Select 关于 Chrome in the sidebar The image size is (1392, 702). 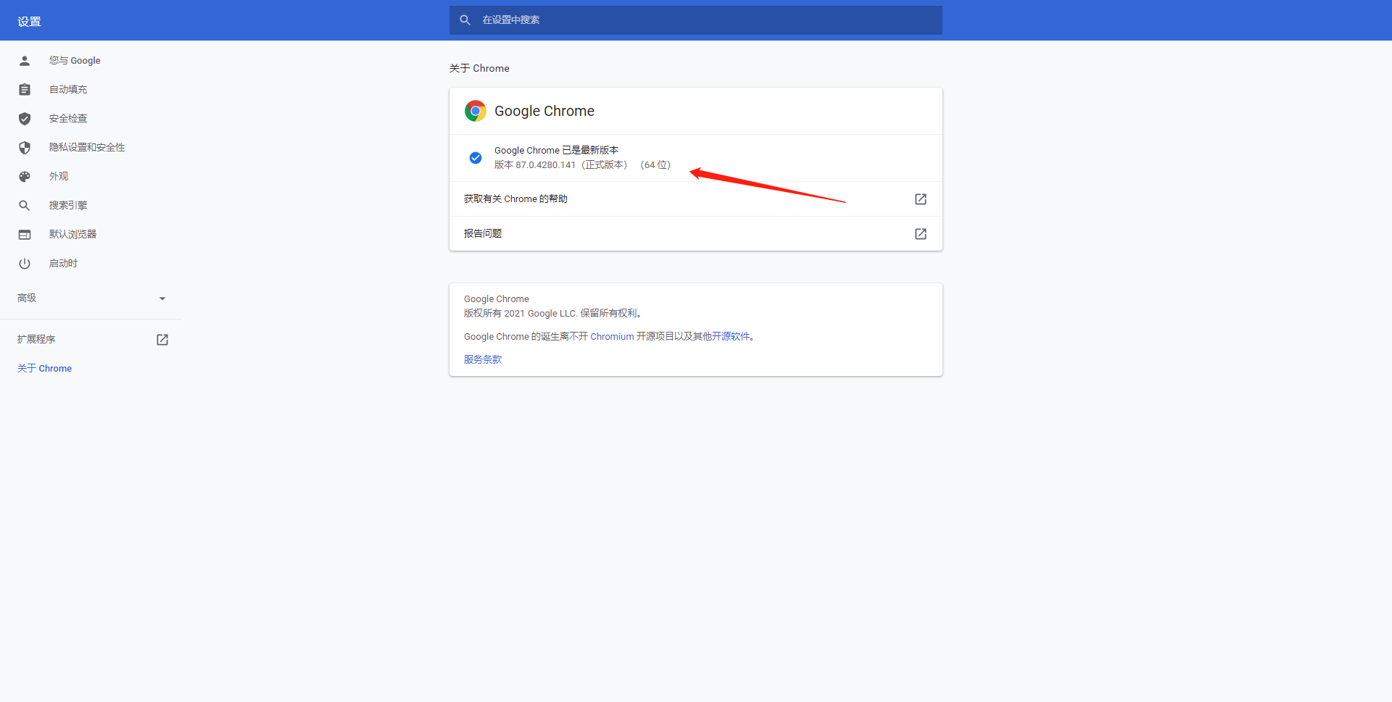click(x=44, y=368)
